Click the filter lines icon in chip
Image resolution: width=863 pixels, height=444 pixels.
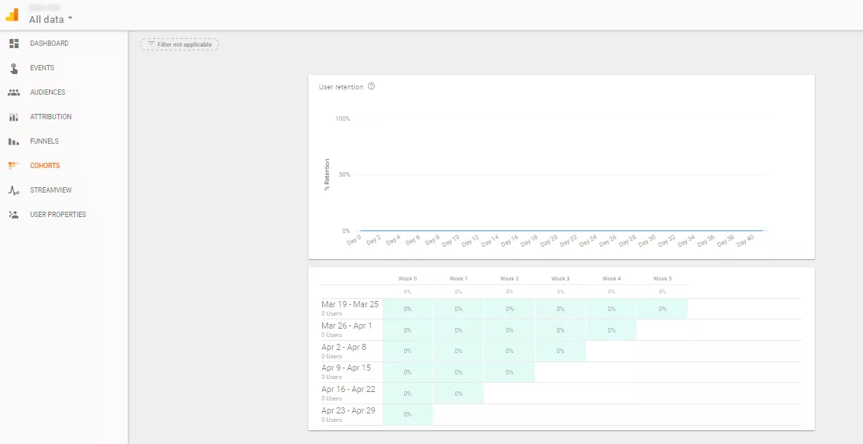151,44
